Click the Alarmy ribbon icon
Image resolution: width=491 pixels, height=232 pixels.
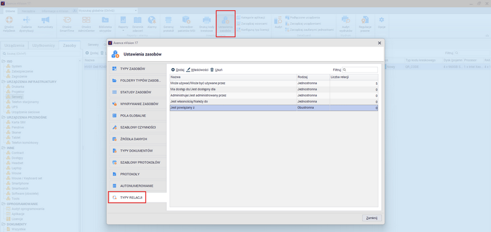click(x=152, y=22)
